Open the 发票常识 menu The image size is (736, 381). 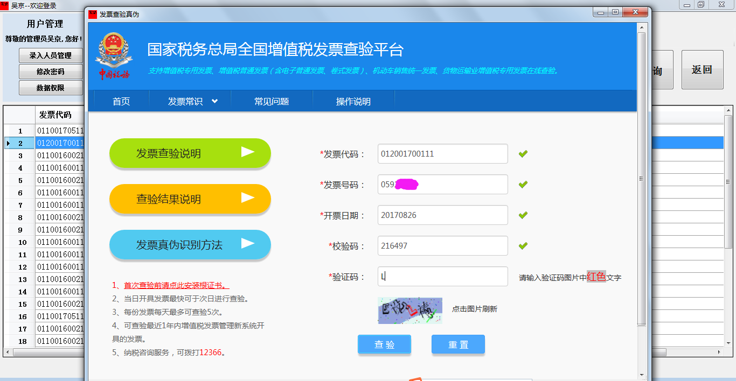point(190,101)
